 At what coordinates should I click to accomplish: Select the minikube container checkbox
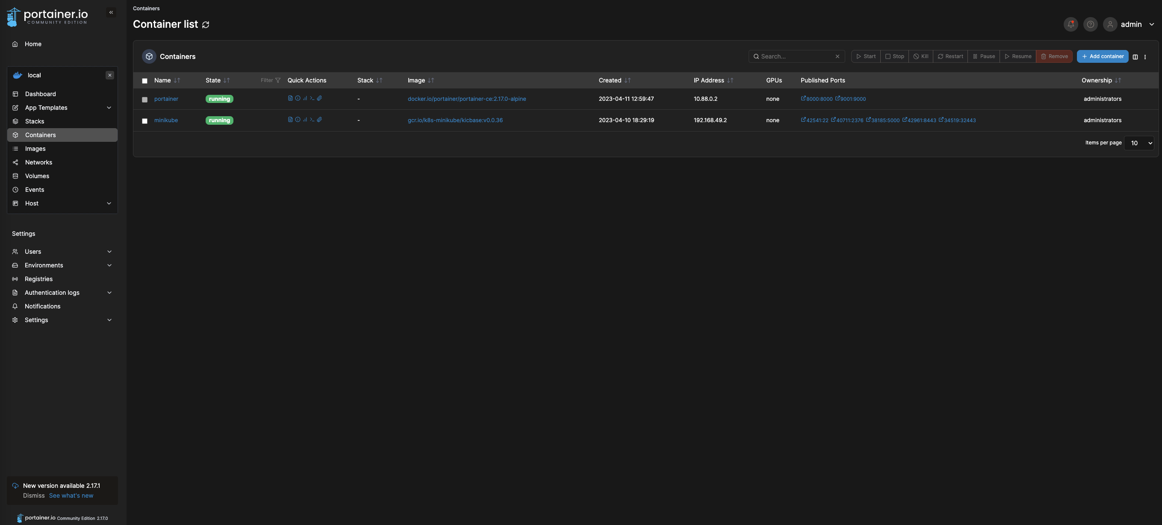tap(145, 121)
